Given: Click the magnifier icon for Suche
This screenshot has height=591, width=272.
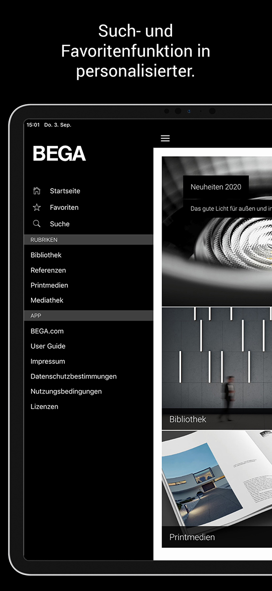Looking at the screenshot, I should click(37, 223).
